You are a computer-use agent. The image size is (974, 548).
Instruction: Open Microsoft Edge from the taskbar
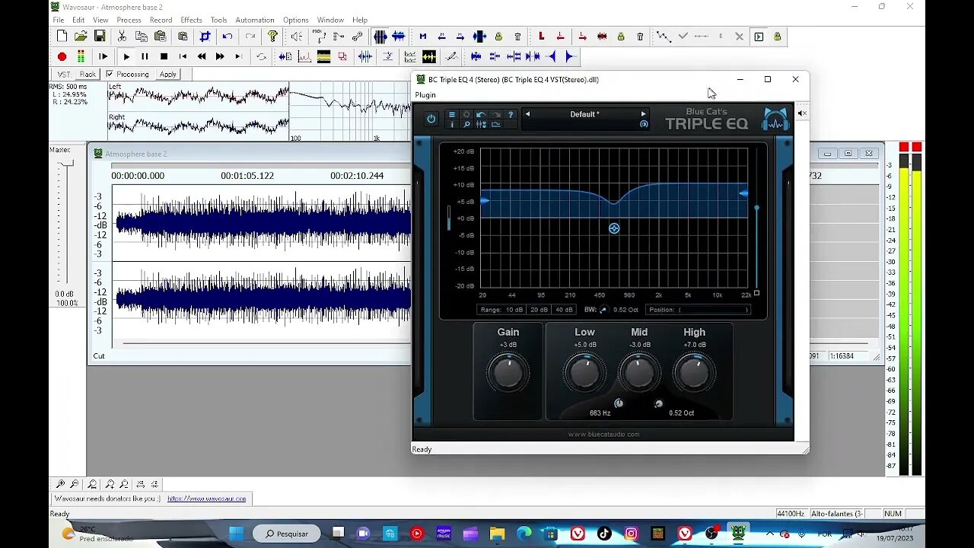point(524,533)
